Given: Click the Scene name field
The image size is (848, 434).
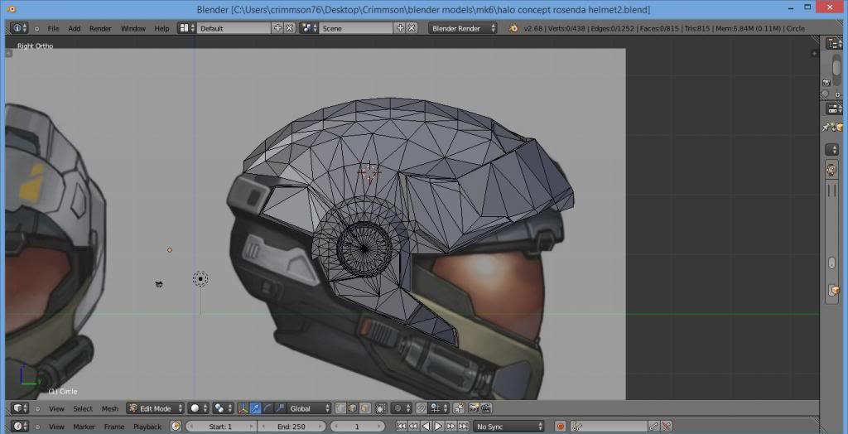Looking at the screenshot, I should [x=356, y=28].
